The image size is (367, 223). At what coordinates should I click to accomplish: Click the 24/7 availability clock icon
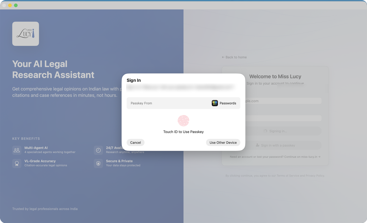point(98,150)
